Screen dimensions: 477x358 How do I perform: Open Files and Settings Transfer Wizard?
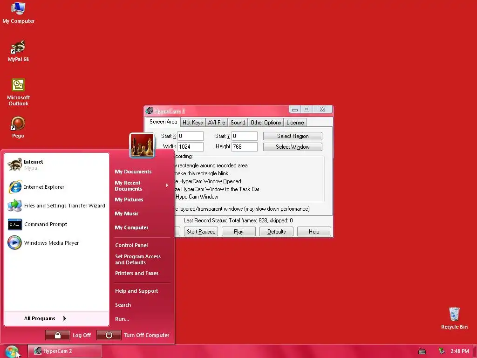[57, 206]
